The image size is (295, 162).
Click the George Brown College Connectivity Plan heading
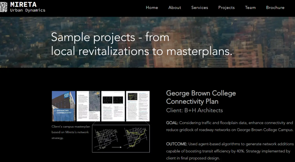point(201,98)
